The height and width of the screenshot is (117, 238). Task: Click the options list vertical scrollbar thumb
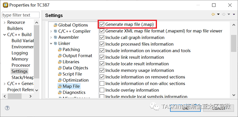(234, 43)
